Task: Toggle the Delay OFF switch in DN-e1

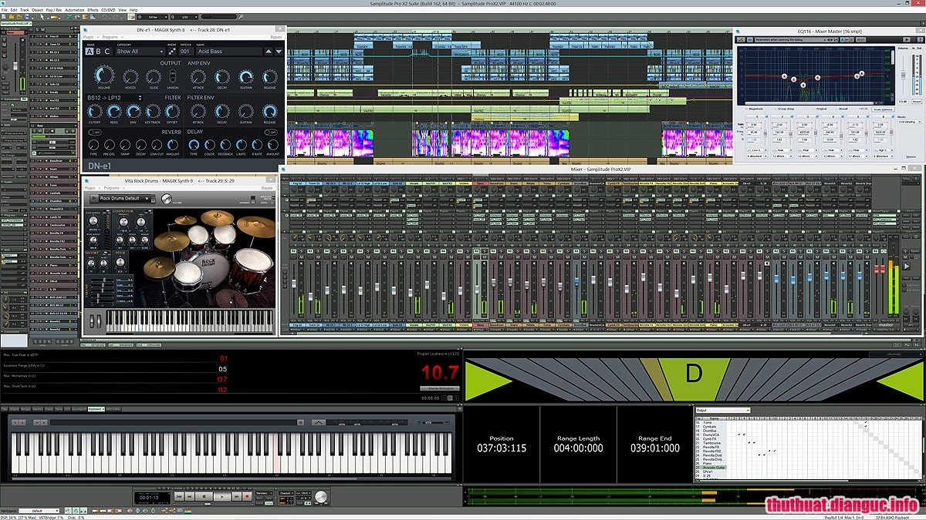Action: (271, 133)
